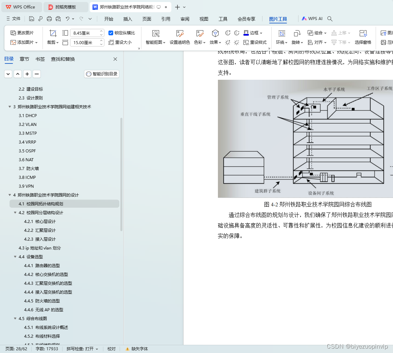Decrease picture contrast
393x353 pixels.
click(x=237, y=33)
